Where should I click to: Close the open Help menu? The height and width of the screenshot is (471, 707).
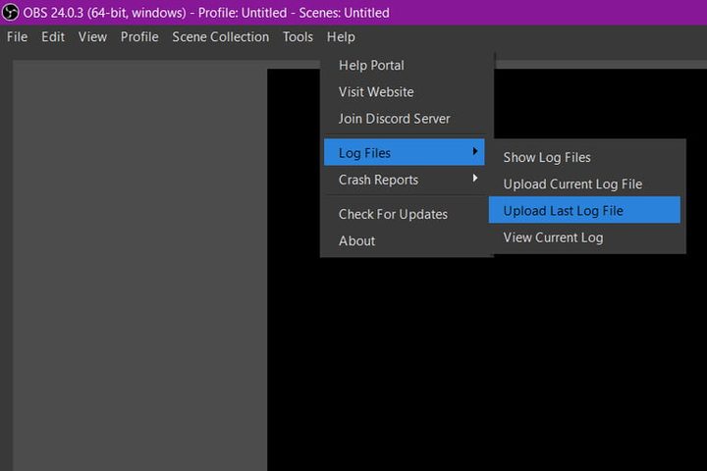[341, 37]
